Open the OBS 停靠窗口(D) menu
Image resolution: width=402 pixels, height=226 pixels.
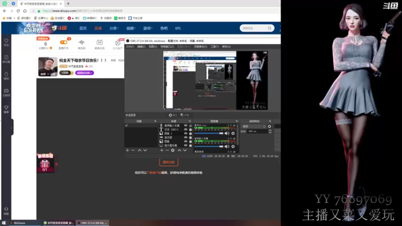click(x=167, y=47)
